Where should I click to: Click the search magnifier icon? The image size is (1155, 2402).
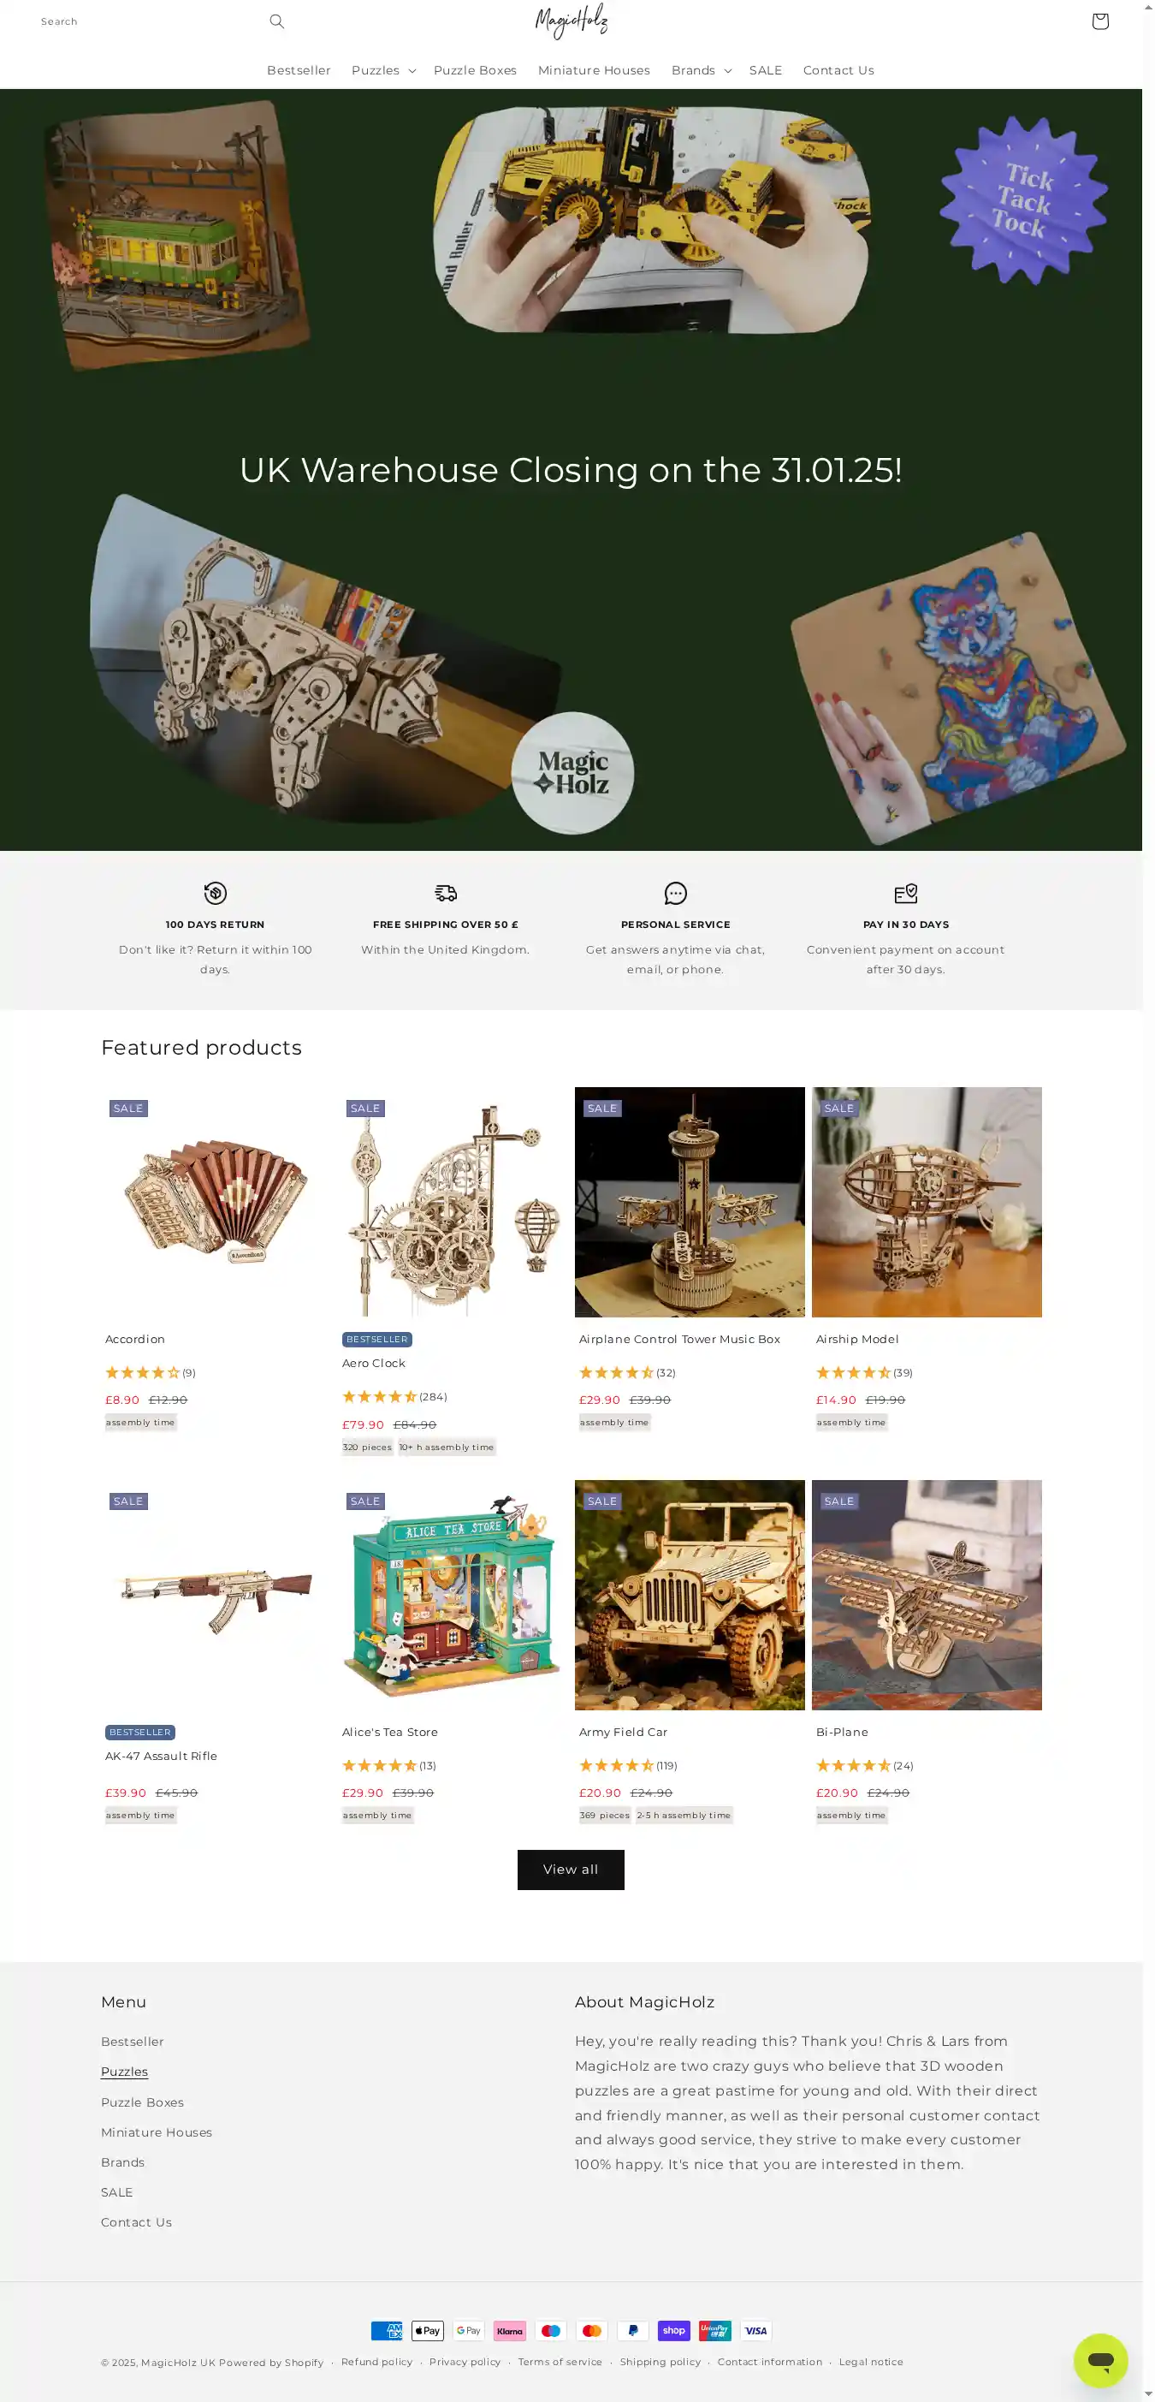click(277, 21)
